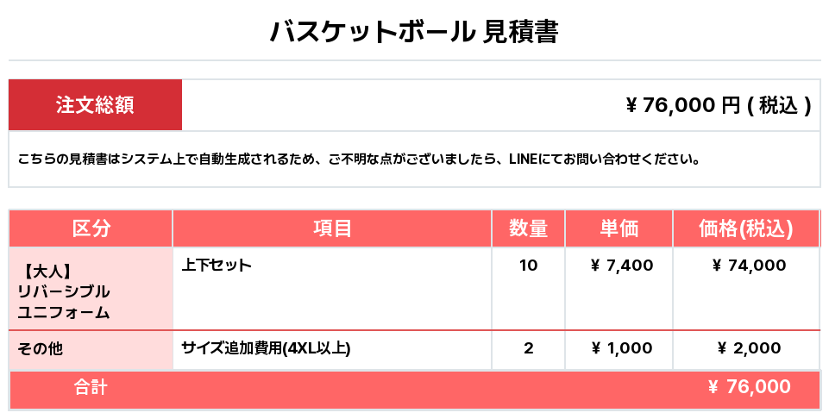
Task: Click the ¥ 76,000 円 (税込) total amount
Action: 718,105
